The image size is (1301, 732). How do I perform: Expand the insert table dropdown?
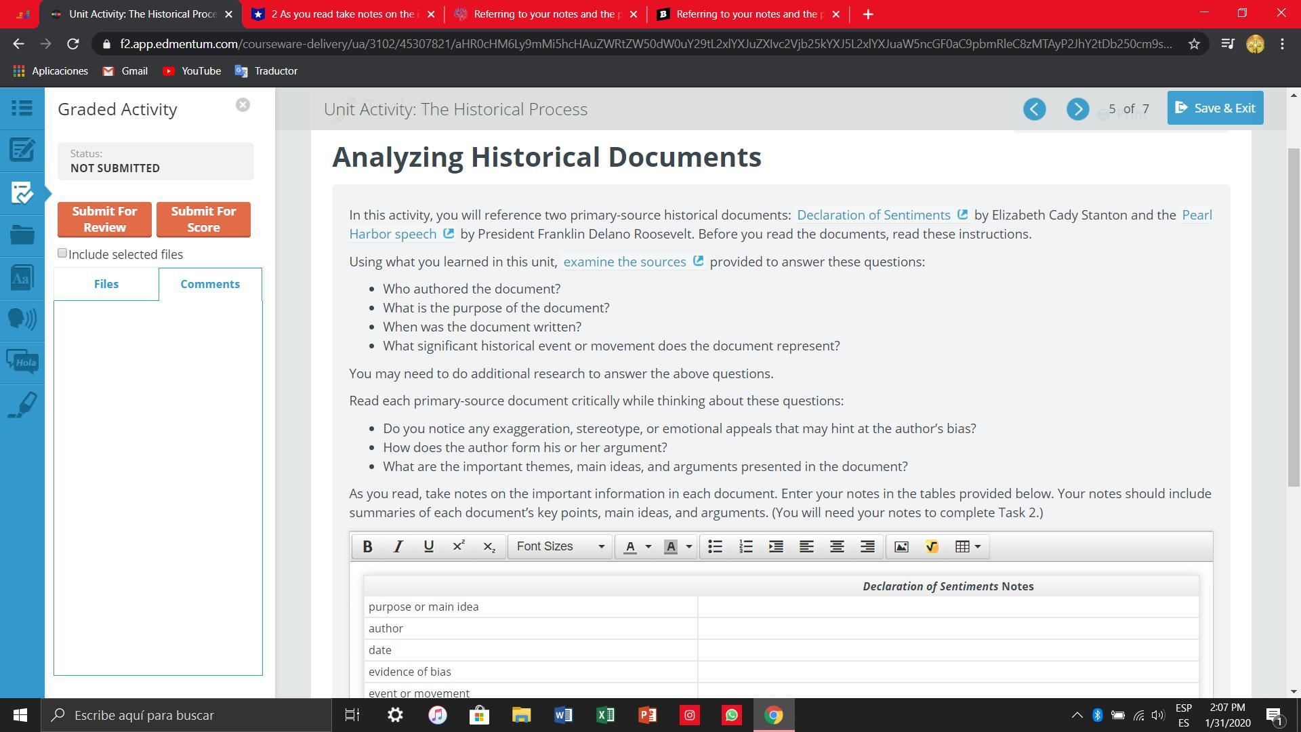click(x=968, y=547)
